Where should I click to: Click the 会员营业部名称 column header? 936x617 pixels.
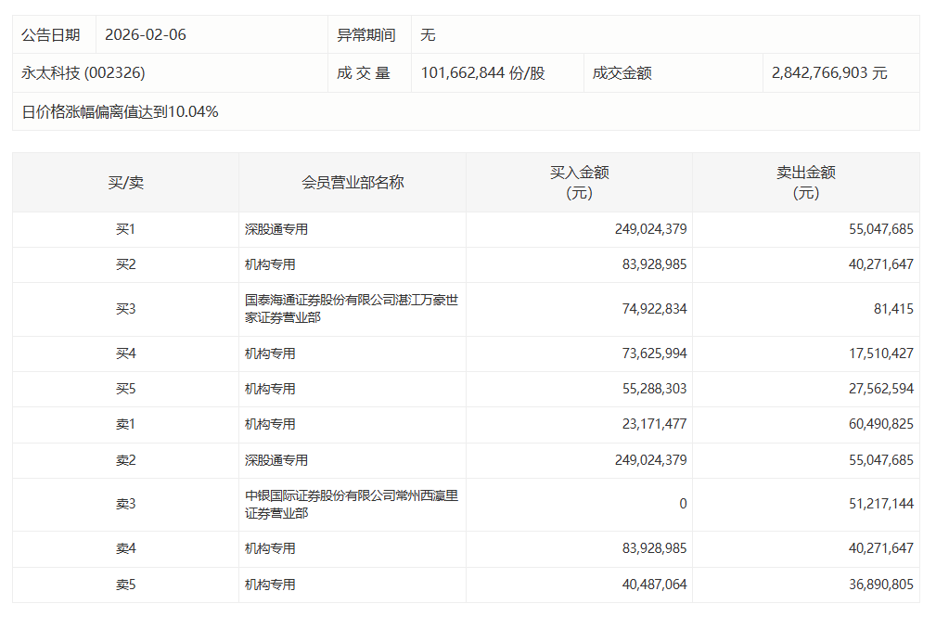pos(353,183)
